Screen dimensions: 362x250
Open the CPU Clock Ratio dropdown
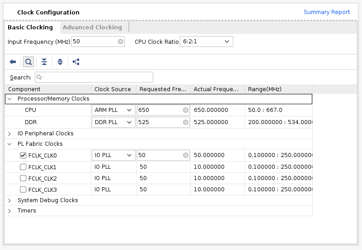(207, 42)
